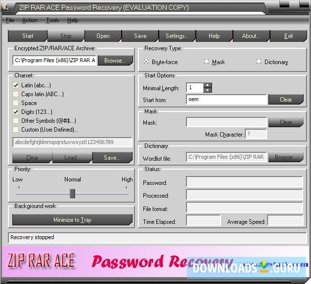Click the Mask input field
The width and height of the screenshot is (311, 284).
(226, 122)
